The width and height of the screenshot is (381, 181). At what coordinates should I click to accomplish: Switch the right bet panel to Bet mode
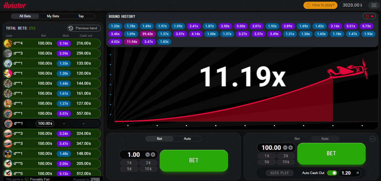(297, 139)
